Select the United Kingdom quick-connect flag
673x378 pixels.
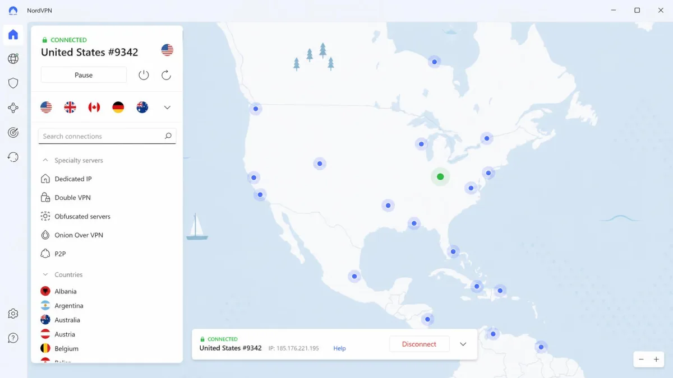tap(70, 108)
